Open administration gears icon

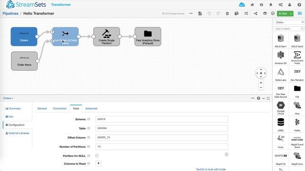tap(280, 5)
